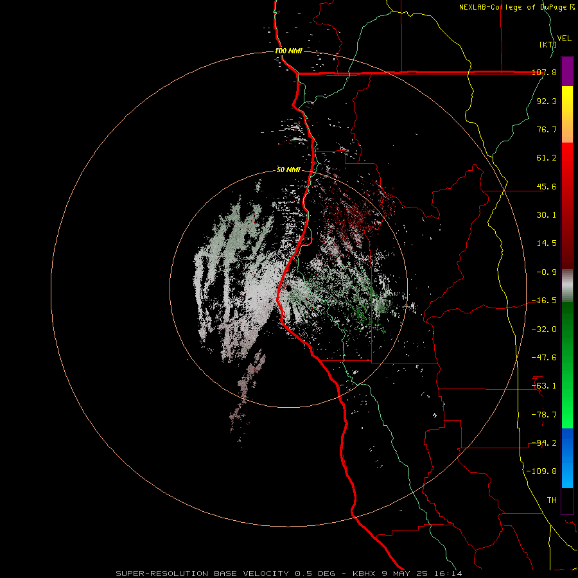Click the 100 NMI range ring label
This screenshot has height=578, width=578.
(x=288, y=51)
